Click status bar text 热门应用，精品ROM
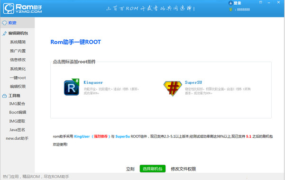 pos(36,177)
